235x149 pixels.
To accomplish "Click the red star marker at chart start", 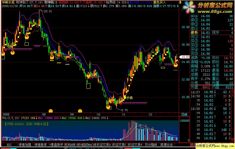I will coord(6,50).
